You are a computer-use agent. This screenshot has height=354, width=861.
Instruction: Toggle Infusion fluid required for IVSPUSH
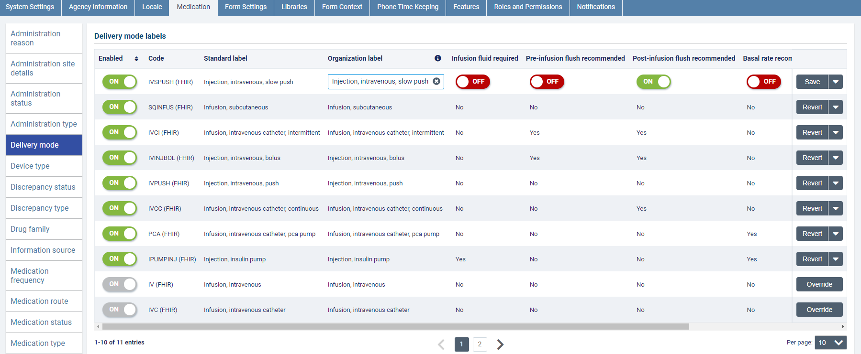pyautogui.click(x=472, y=82)
